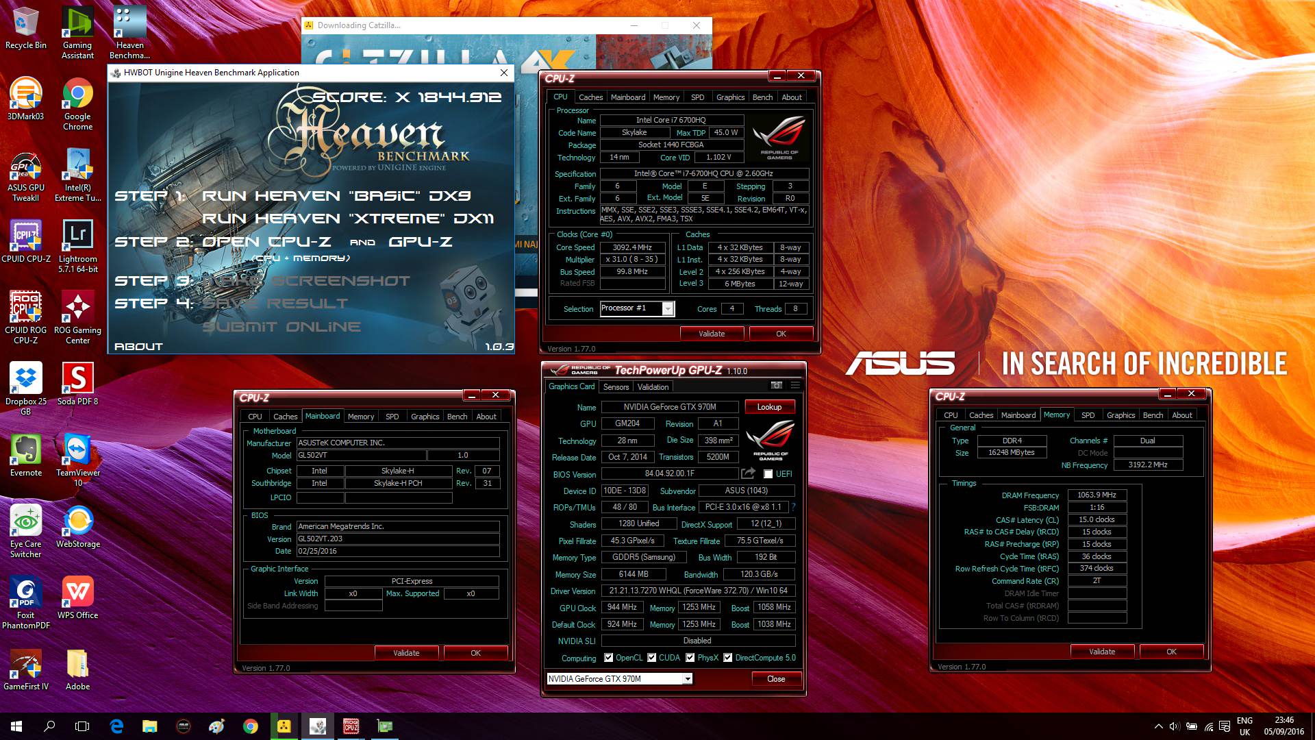Click the Bus Interface question mark icon

pyautogui.click(x=794, y=507)
